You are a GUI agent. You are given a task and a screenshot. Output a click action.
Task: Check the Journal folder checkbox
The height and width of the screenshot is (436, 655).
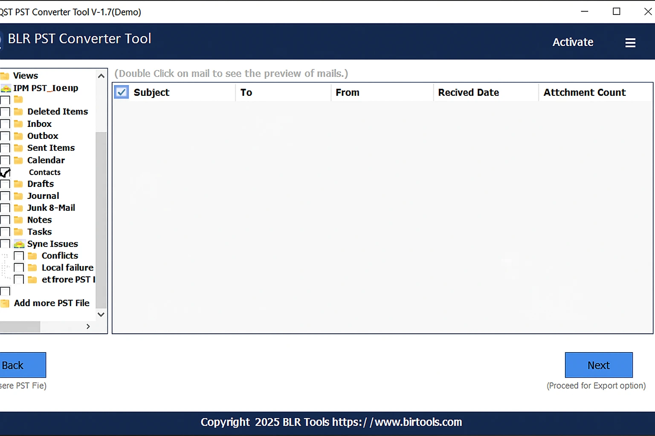tap(5, 196)
